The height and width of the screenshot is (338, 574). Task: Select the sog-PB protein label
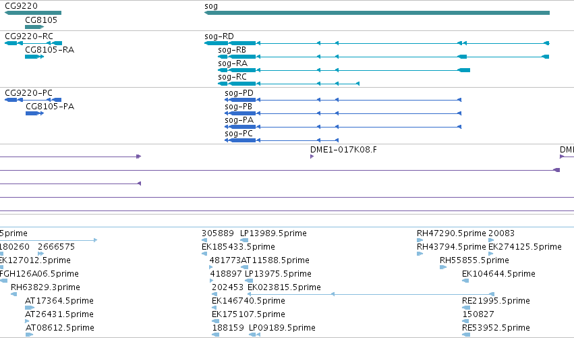(238, 107)
